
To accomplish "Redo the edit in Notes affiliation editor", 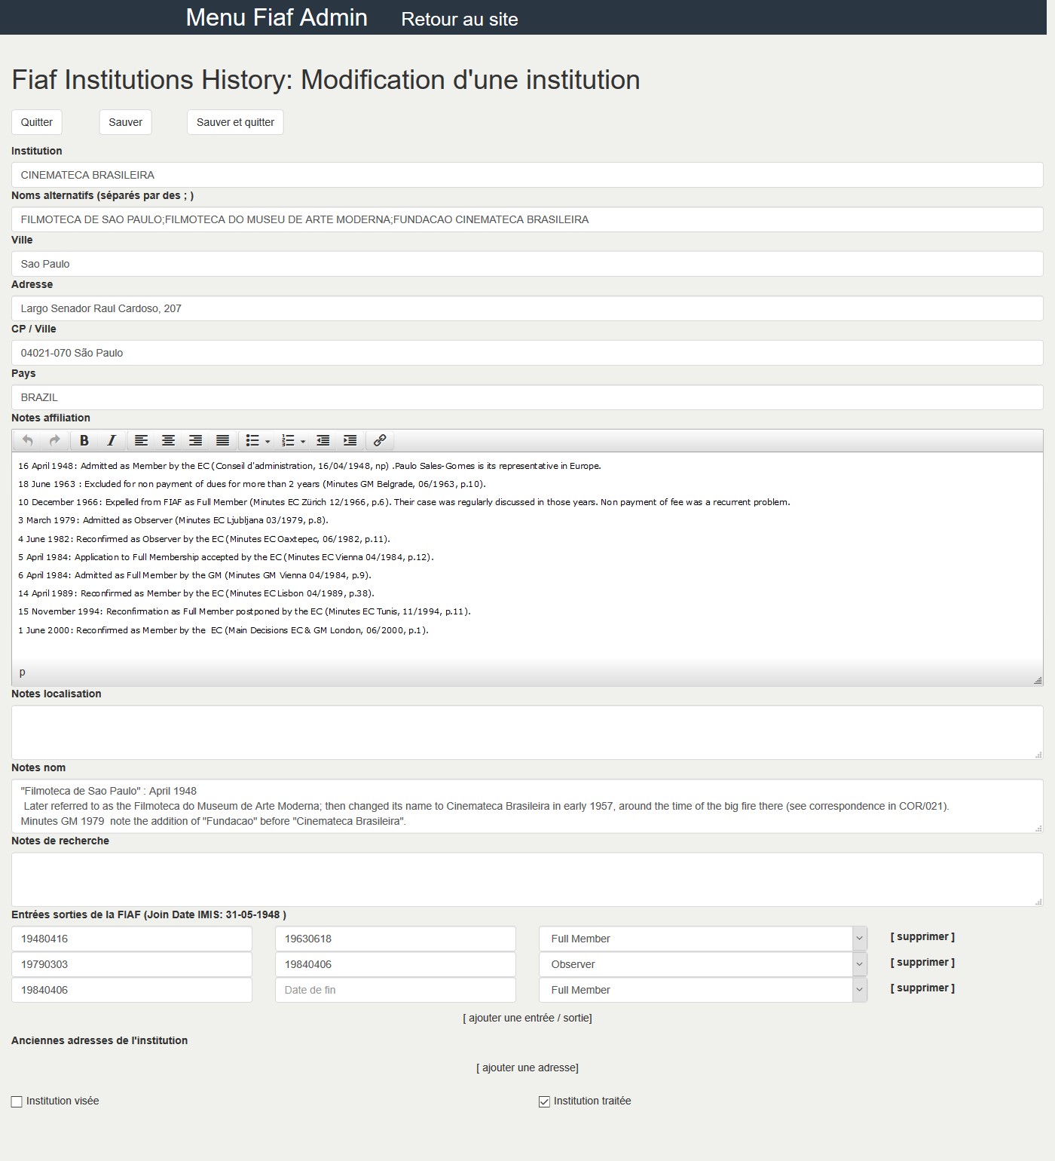I will (x=54, y=440).
